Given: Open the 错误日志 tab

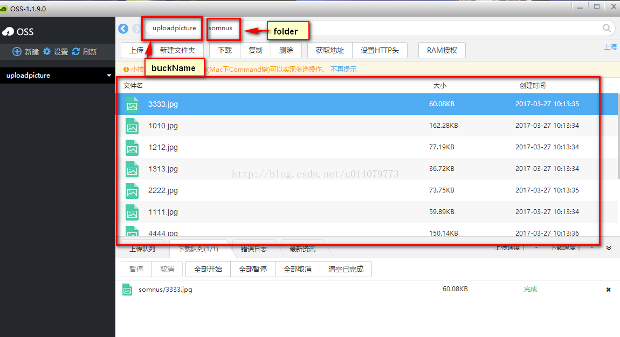Looking at the screenshot, I should coord(254,249).
